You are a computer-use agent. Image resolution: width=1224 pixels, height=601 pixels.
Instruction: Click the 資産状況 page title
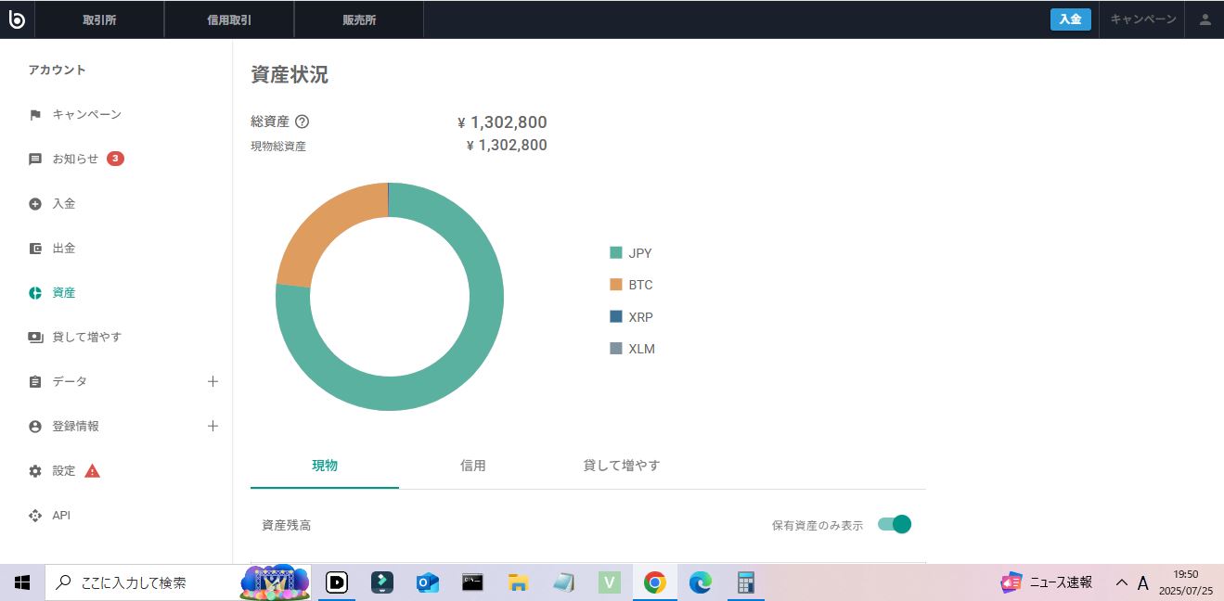point(290,75)
